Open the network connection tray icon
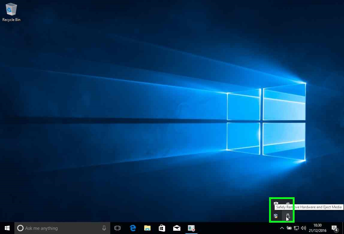The image size is (344, 234). [x=296, y=228]
